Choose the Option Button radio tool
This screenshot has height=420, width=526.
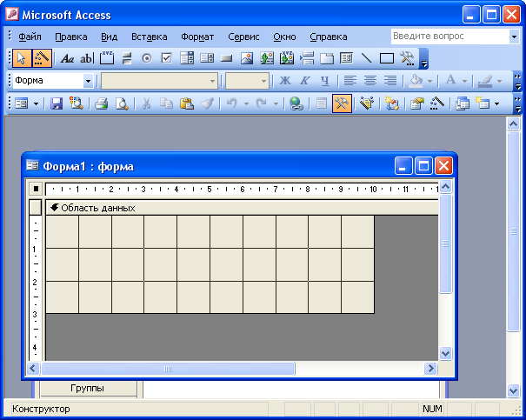[147, 59]
